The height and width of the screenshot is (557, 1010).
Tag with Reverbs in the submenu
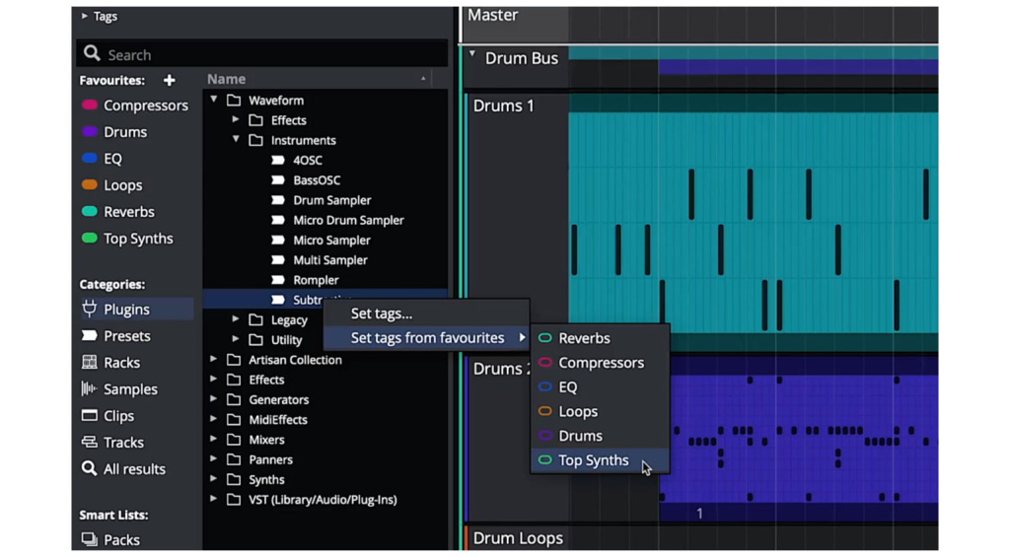point(601,338)
